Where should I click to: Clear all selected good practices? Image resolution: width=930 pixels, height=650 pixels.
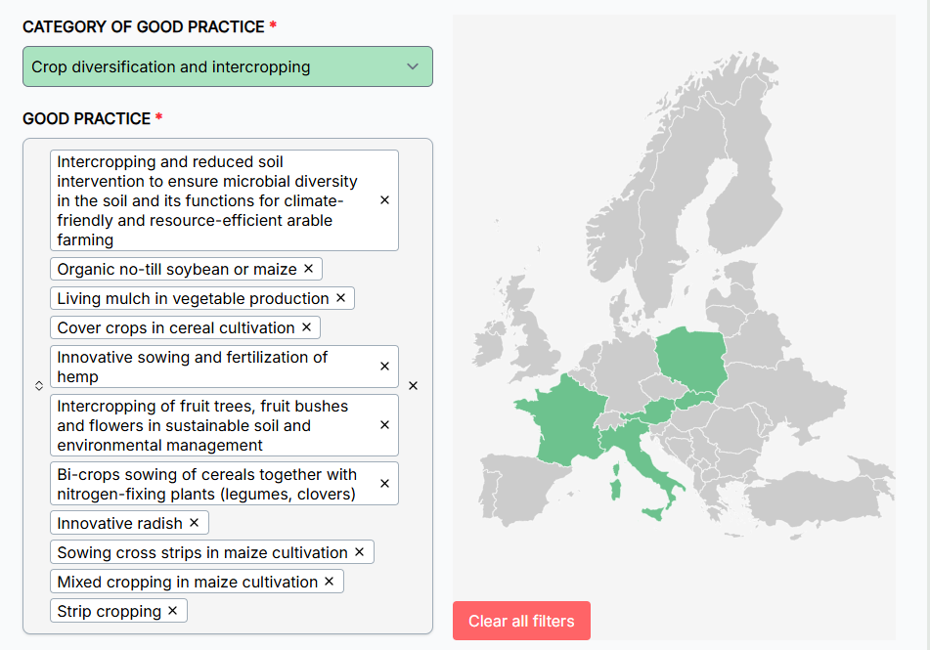coord(413,386)
